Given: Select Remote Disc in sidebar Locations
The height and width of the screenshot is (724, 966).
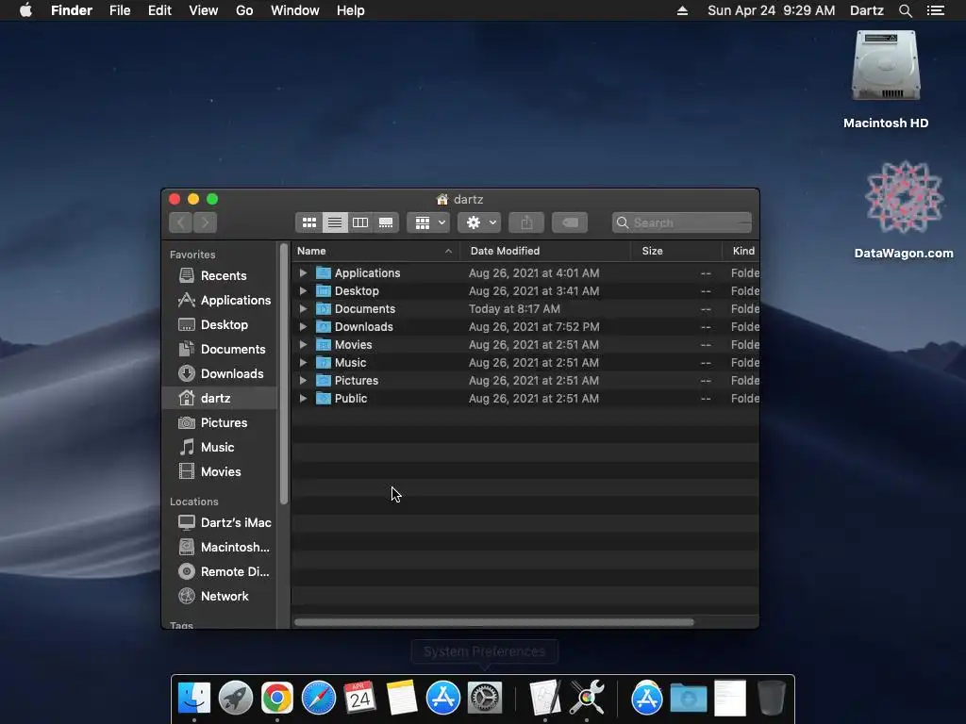Looking at the screenshot, I should (219, 572).
